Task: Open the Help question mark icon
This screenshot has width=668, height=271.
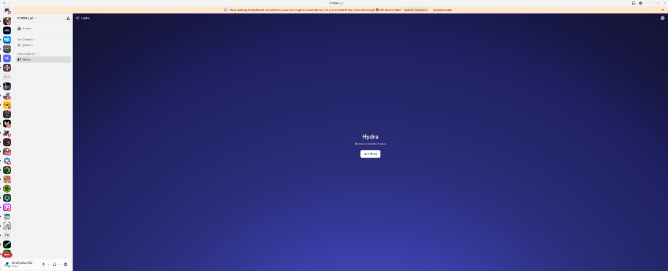Action: pos(641,3)
